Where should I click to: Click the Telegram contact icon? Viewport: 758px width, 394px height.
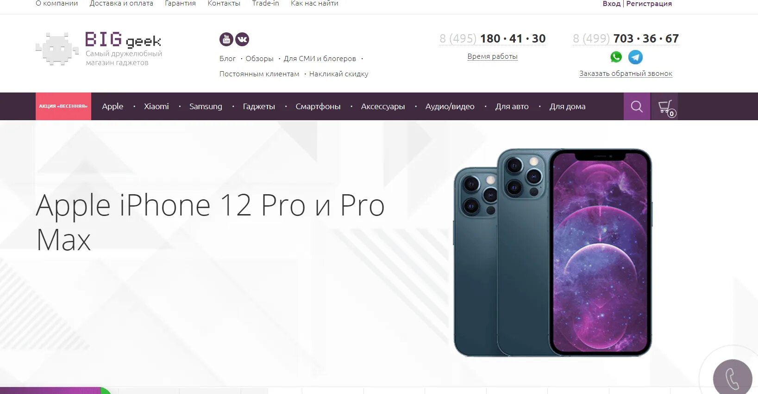click(635, 57)
